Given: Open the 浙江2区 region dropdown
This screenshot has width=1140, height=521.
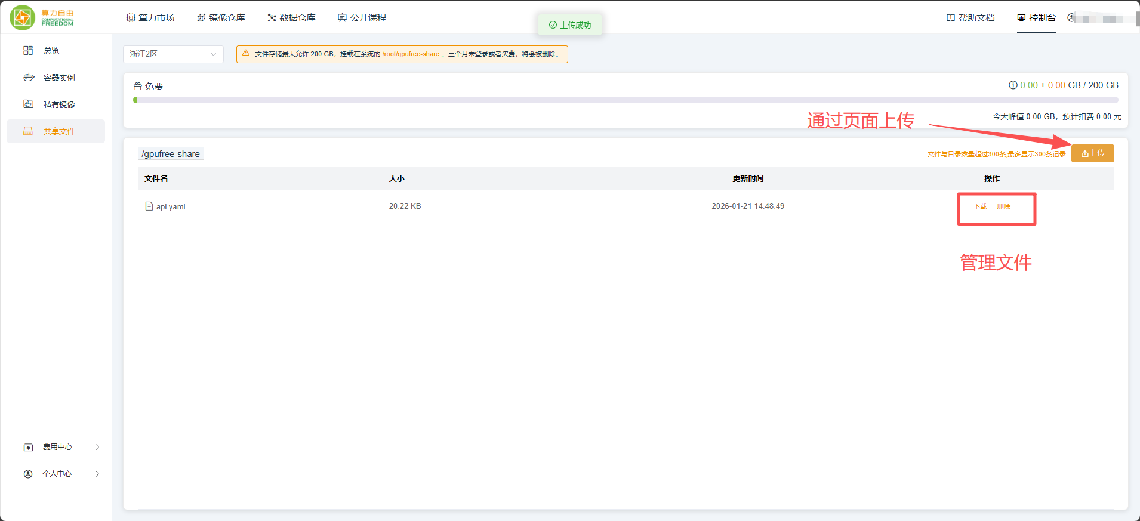Looking at the screenshot, I should coord(173,54).
